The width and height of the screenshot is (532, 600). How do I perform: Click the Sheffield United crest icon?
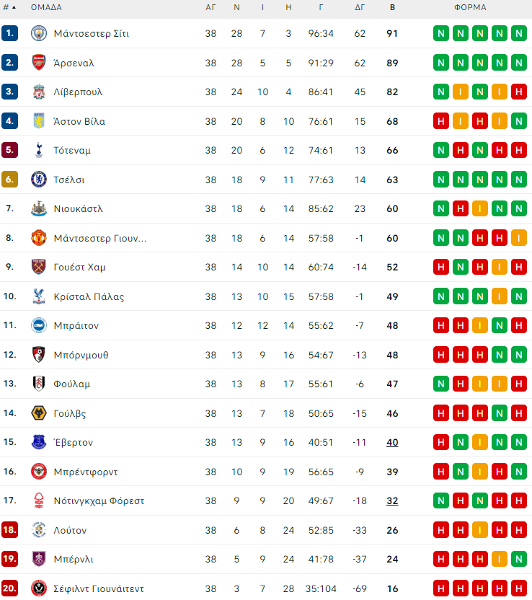38,588
